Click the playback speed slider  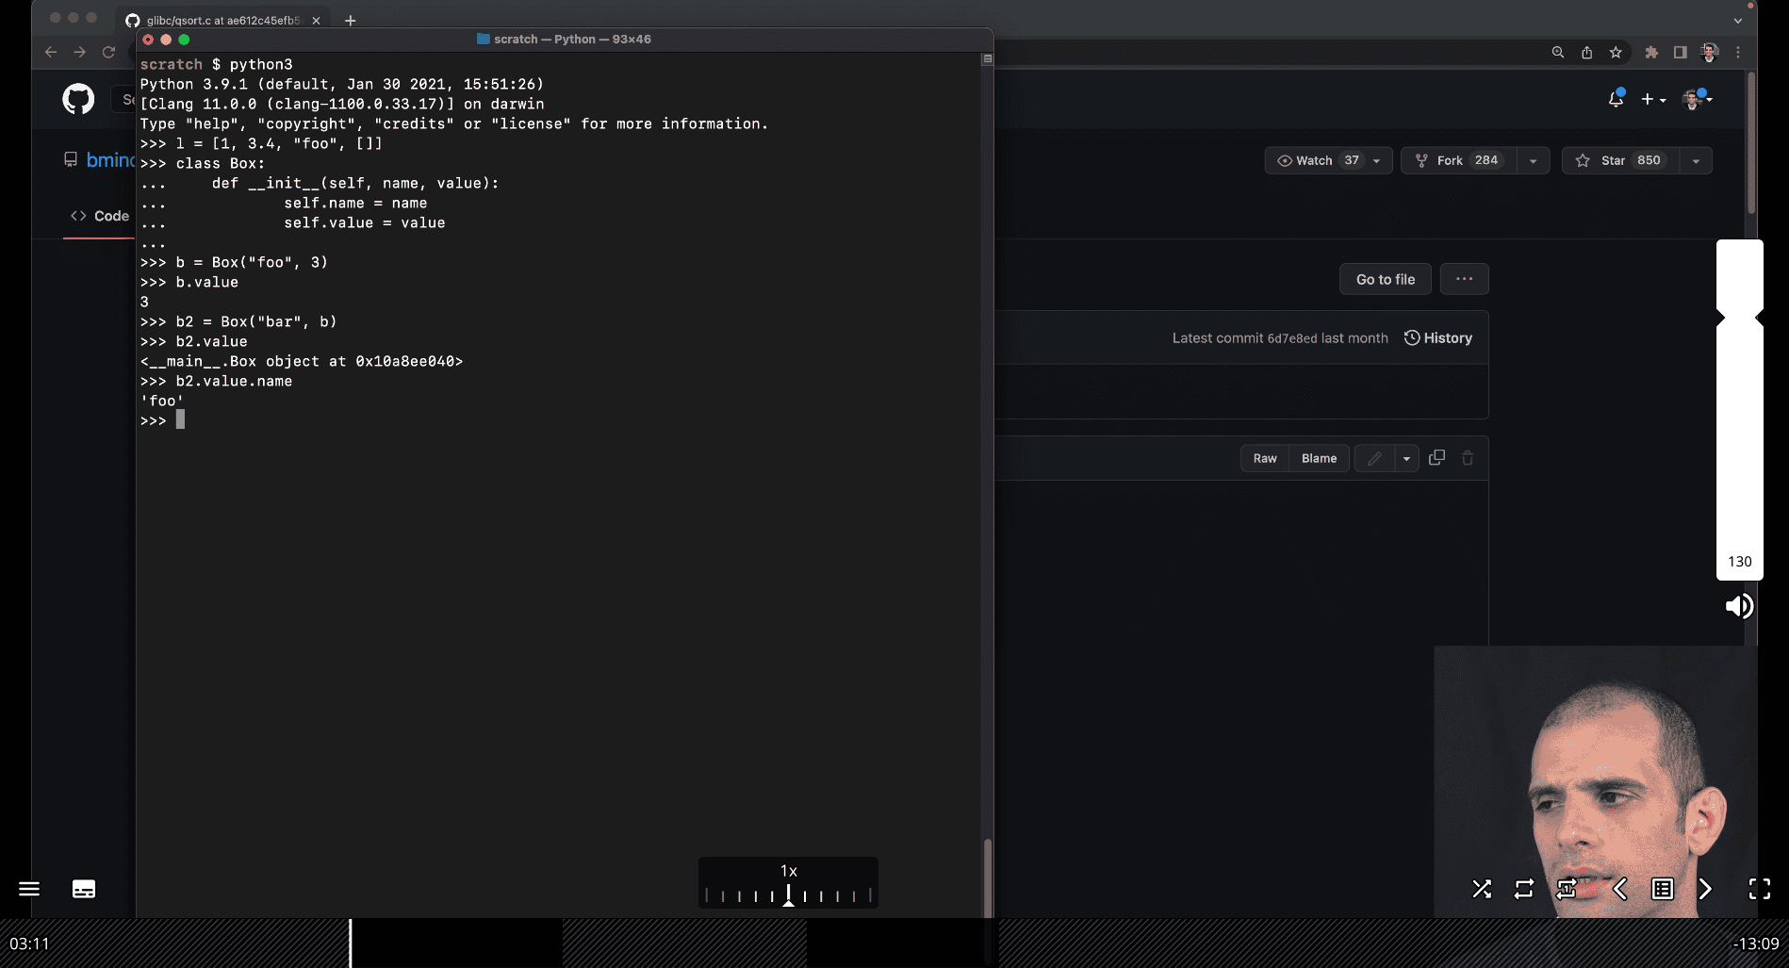coord(788,894)
